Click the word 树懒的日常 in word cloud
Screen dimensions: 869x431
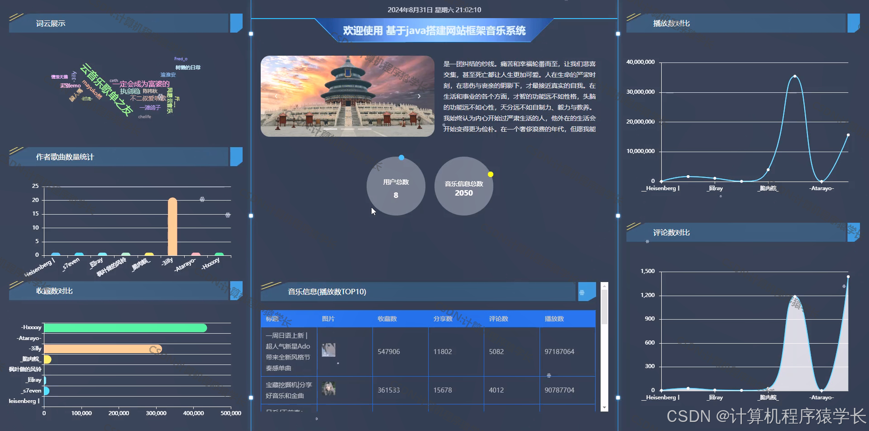(188, 67)
